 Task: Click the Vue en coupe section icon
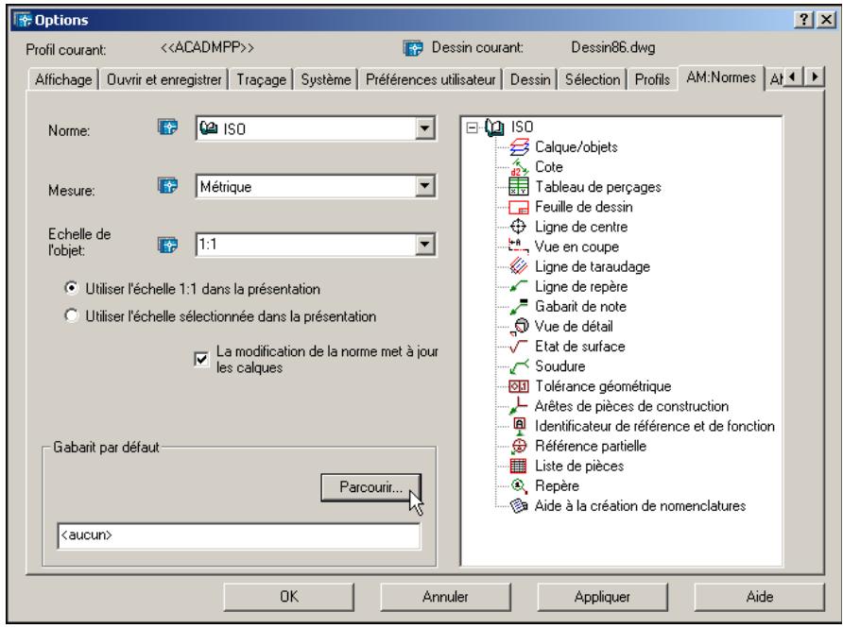pyautogui.click(x=518, y=246)
